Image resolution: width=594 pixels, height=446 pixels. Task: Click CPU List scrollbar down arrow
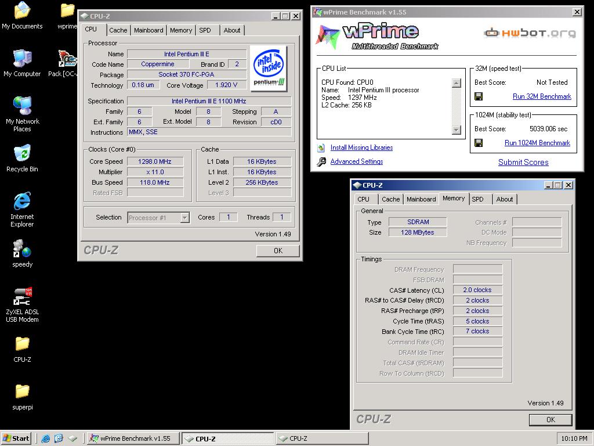coord(457,130)
